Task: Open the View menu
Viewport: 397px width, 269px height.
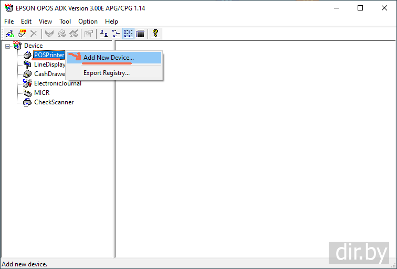Action: [x=45, y=21]
